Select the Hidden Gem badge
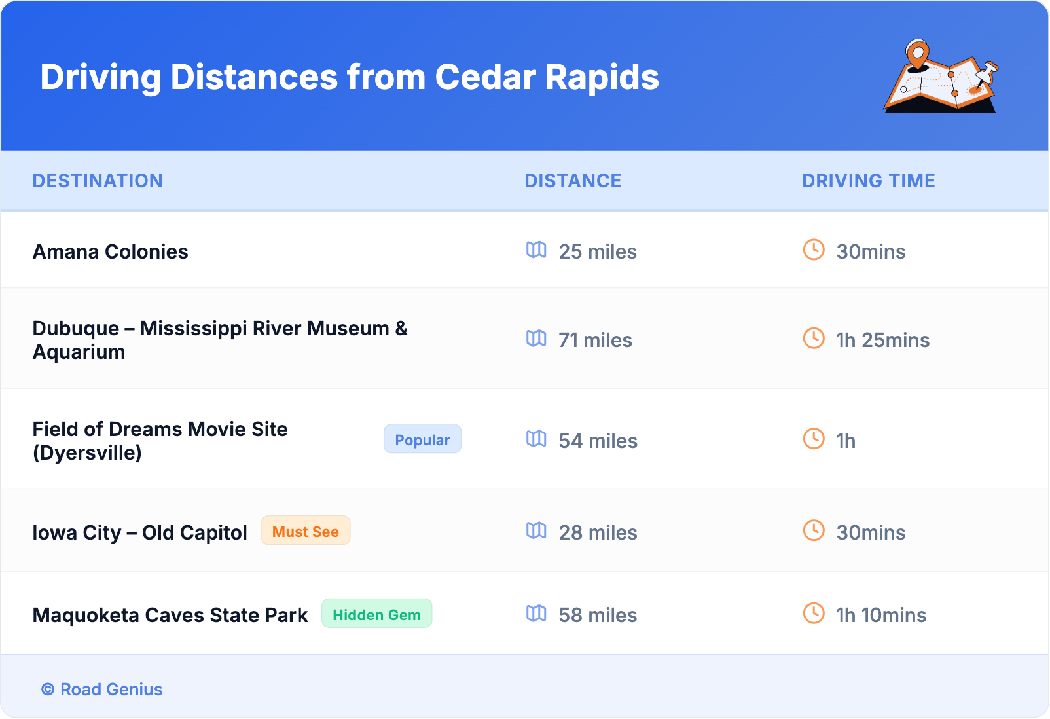The height and width of the screenshot is (719, 1050). (x=376, y=614)
